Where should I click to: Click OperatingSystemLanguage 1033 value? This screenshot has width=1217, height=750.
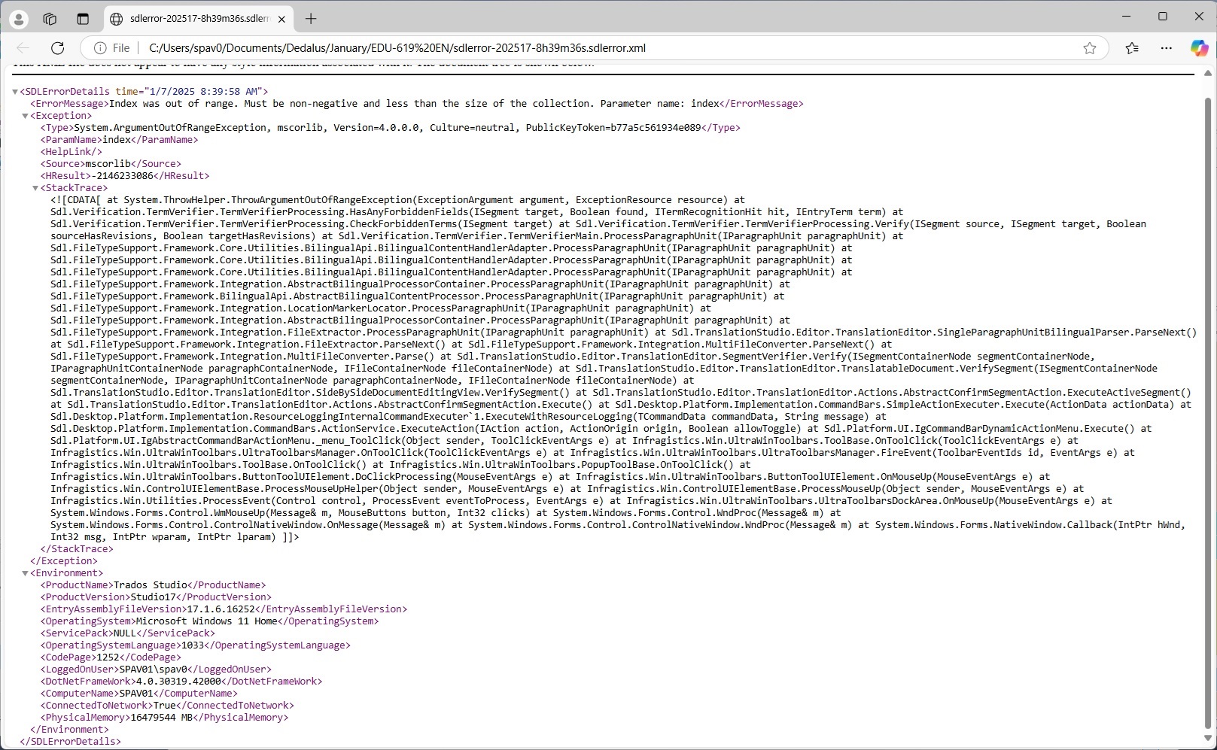pos(193,645)
